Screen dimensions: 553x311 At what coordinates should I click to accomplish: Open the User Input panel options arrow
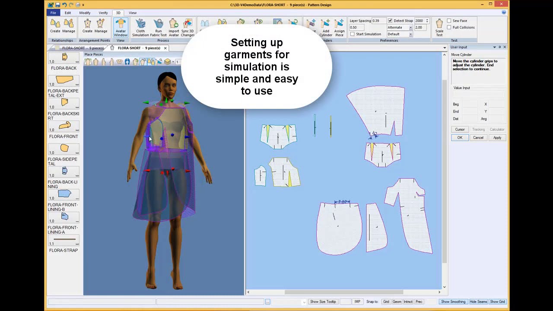click(494, 47)
